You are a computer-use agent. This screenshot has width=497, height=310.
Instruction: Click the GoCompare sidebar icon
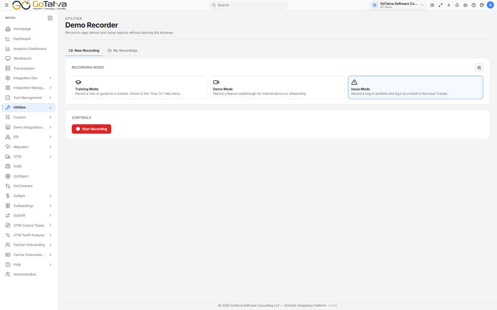[x=8, y=186]
